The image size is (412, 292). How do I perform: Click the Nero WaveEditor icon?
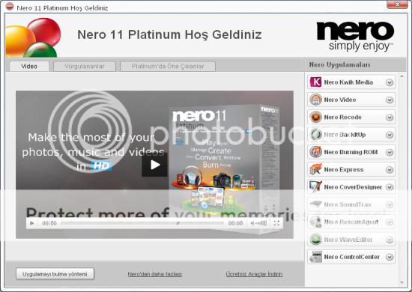[315, 240]
